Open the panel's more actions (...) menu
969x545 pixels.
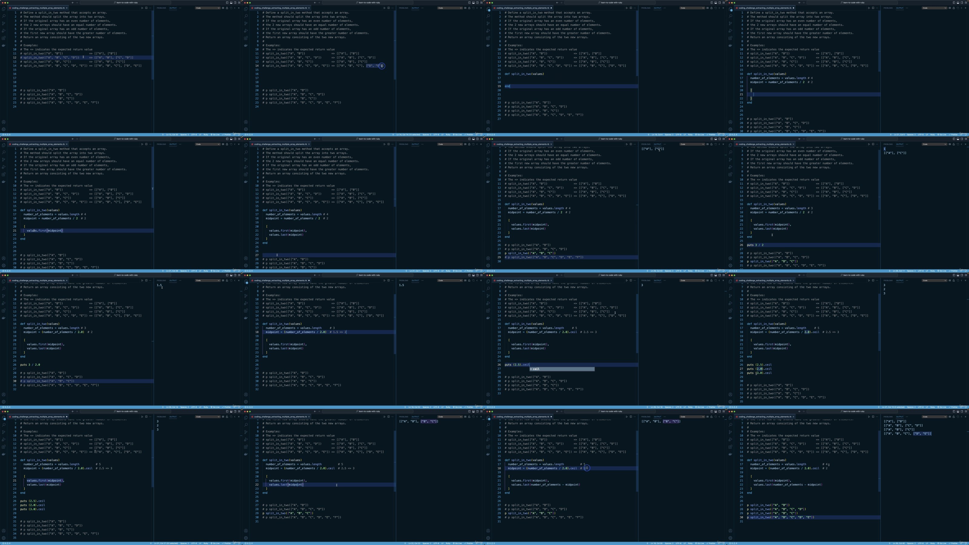pyautogui.click(x=180, y=8)
